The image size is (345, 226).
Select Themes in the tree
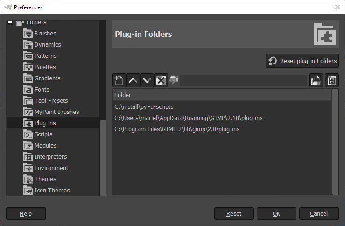pyautogui.click(x=45, y=179)
